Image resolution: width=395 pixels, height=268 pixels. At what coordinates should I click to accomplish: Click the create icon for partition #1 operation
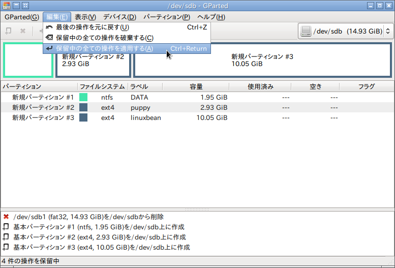click(x=6, y=227)
